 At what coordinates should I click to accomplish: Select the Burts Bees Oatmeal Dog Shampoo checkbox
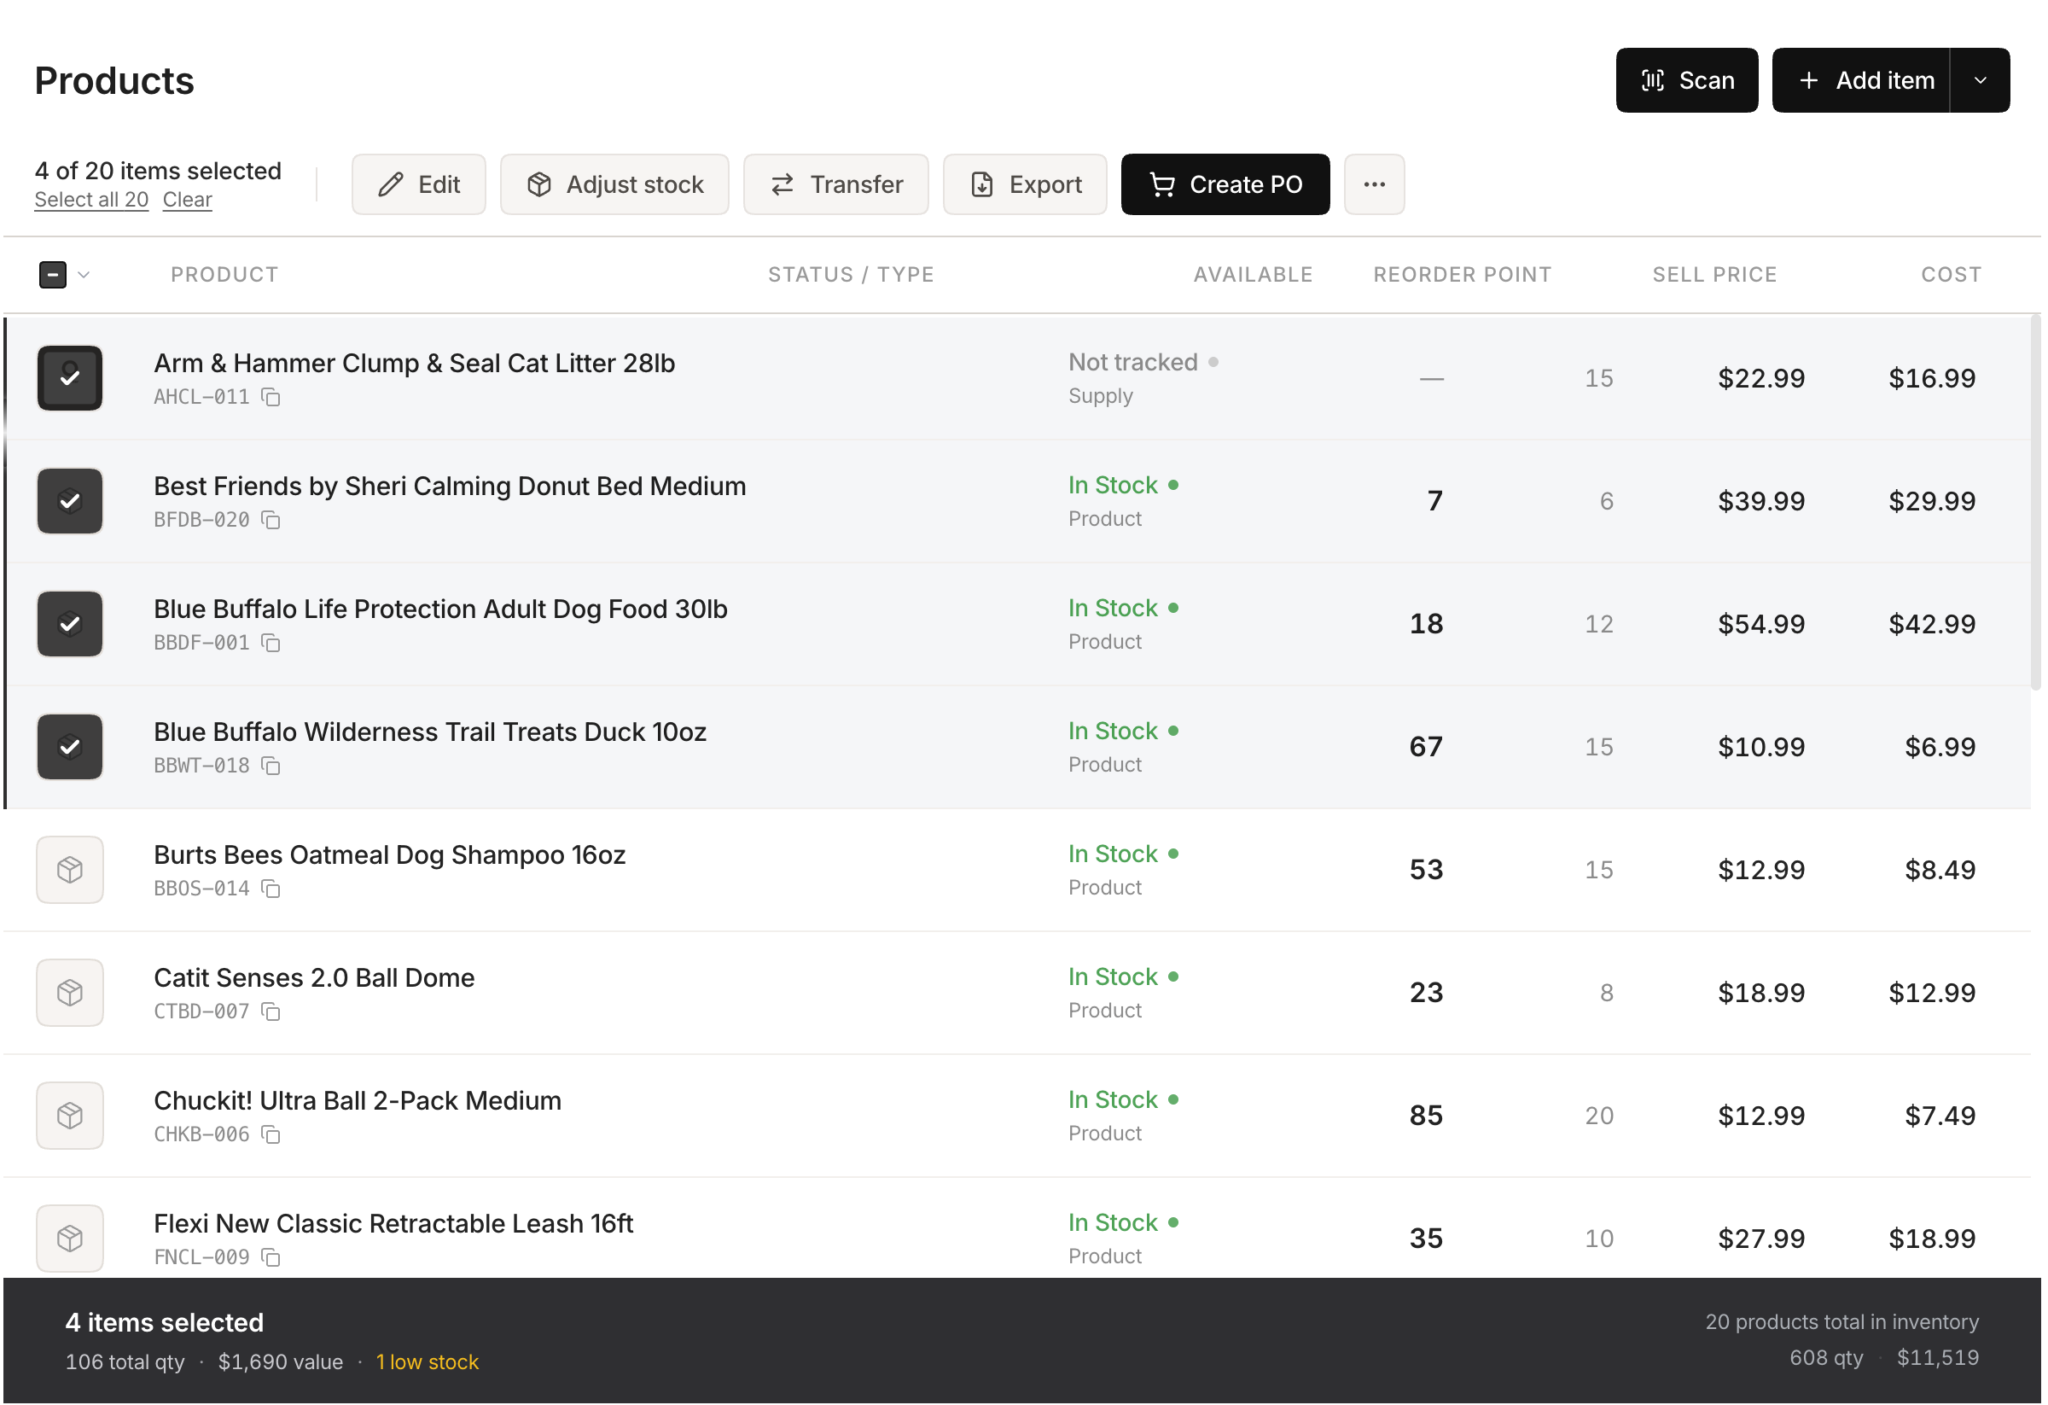[x=70, y=870]
